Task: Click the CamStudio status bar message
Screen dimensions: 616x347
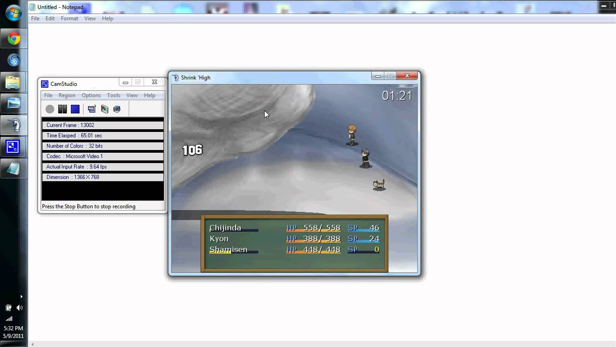Action: pos(89,206)
